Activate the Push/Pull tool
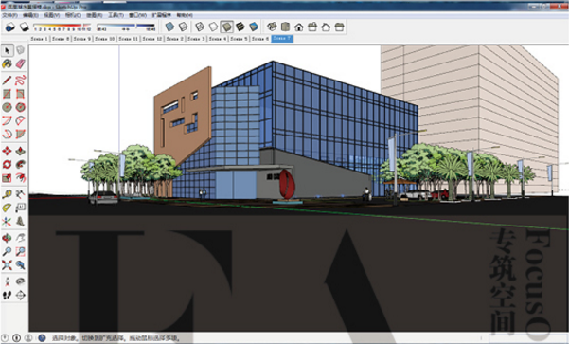This screenshot has height=344, width=569. (x=20, y=151)
